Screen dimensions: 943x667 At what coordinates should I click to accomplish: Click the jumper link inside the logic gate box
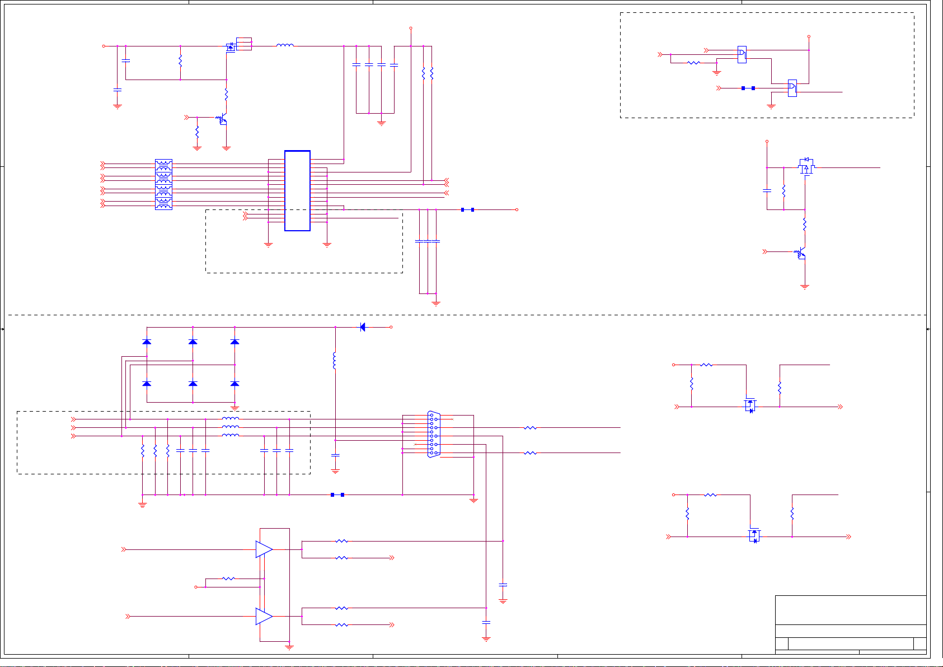coord(748,88)
